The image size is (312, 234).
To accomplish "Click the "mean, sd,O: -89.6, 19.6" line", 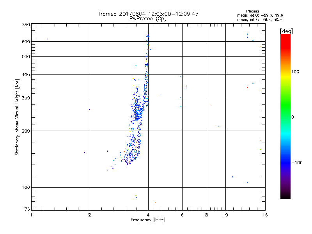I will point(260,15).
